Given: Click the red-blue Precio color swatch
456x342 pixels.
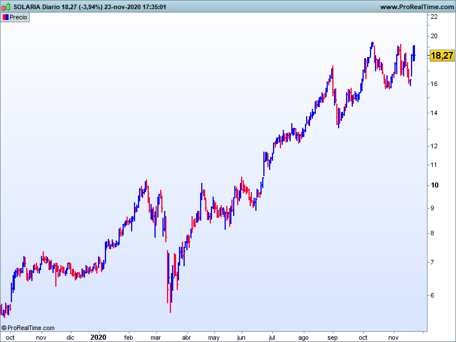Looking at the screenshot, I should 5,17.
